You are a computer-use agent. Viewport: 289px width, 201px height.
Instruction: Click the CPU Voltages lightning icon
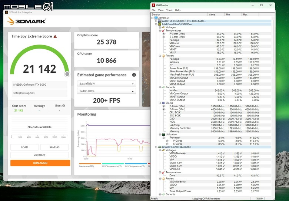click(x=163, y=27)
